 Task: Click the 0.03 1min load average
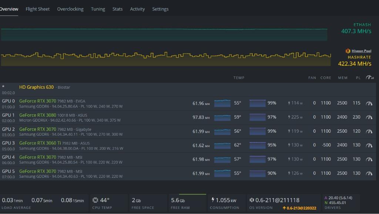pos(12,200)
